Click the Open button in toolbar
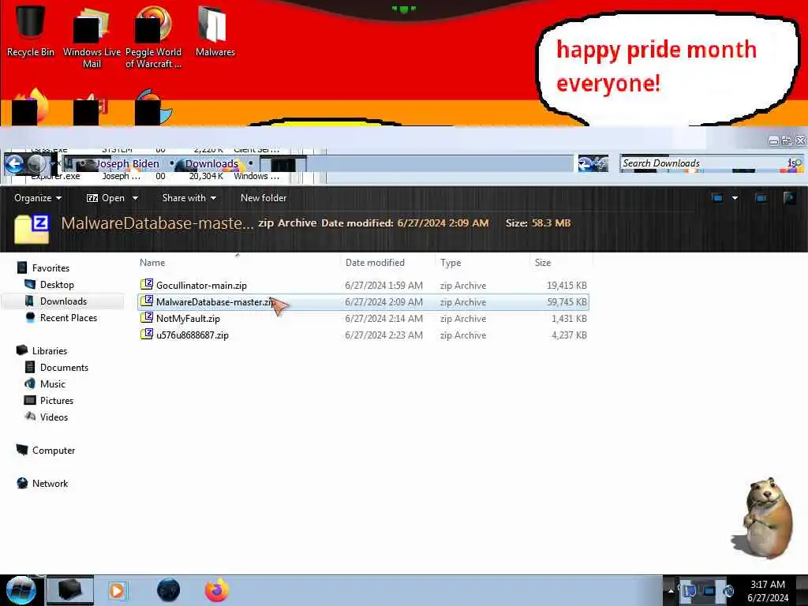Screen dimensions: 808x606 pos(106,198)
